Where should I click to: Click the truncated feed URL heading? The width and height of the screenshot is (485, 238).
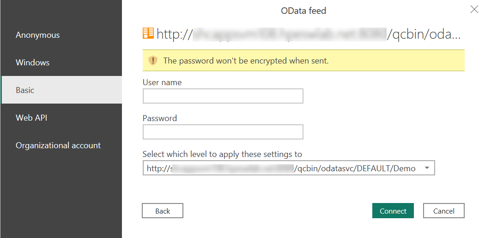309,34
